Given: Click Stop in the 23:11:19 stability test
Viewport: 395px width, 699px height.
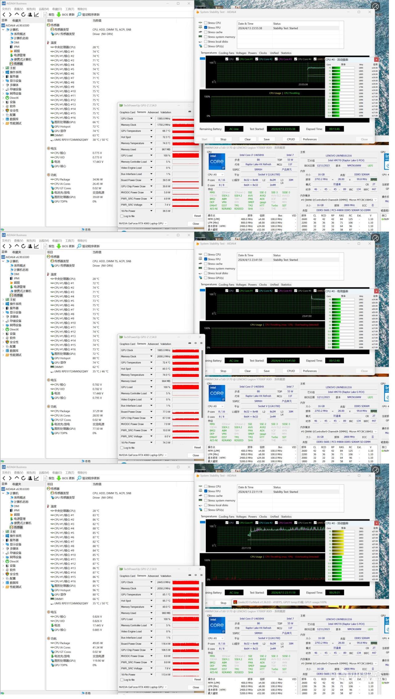Looking at the screenshot, I should click(223, 603).
